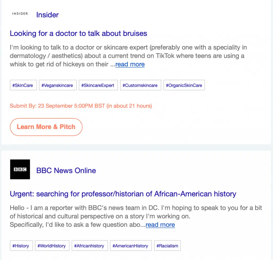This screenshot has height=260, width=273.
Task: Click the #WorldHistory tag
Action: (x=52, y=246)
